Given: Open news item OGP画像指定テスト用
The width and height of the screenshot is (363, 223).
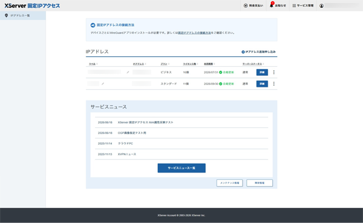Looking at the screenshot, I should click(x=132, y=133).
